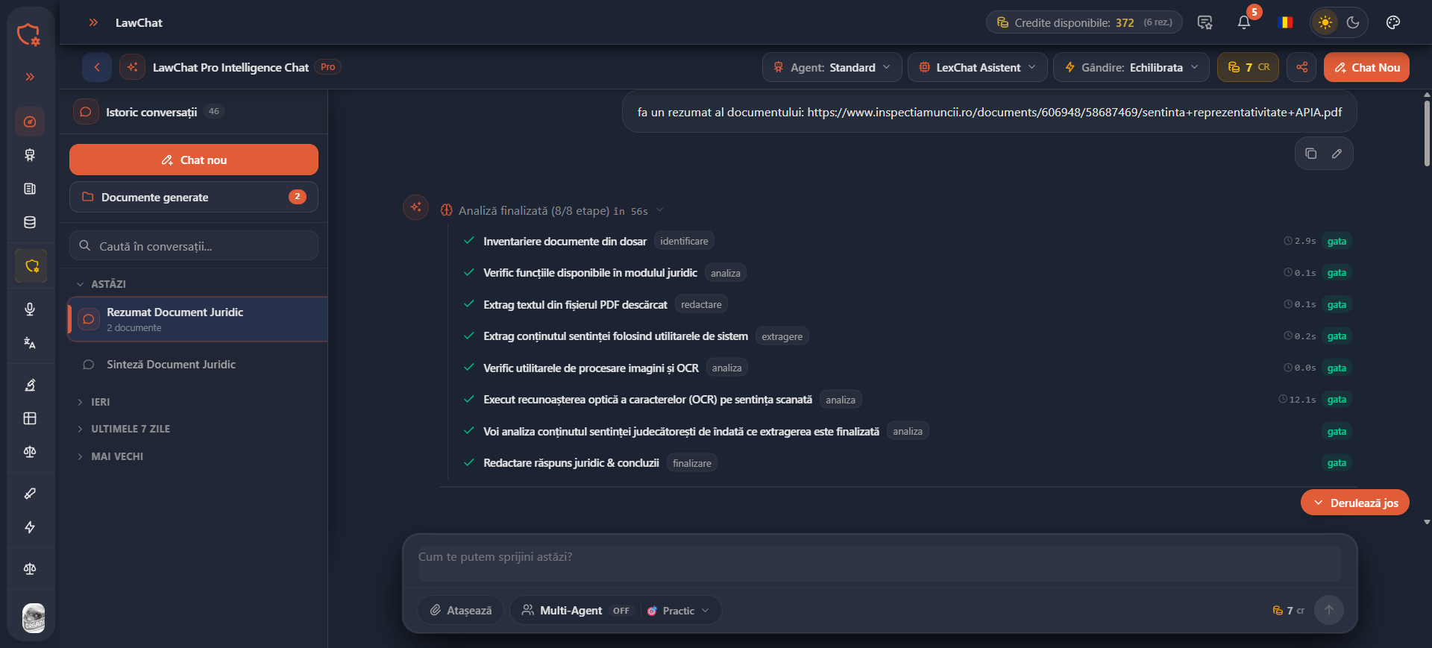This screenshot has width=1432, height=648.
Task: Open the Agent: Standard dropdown
Action: tap(832, 67)
